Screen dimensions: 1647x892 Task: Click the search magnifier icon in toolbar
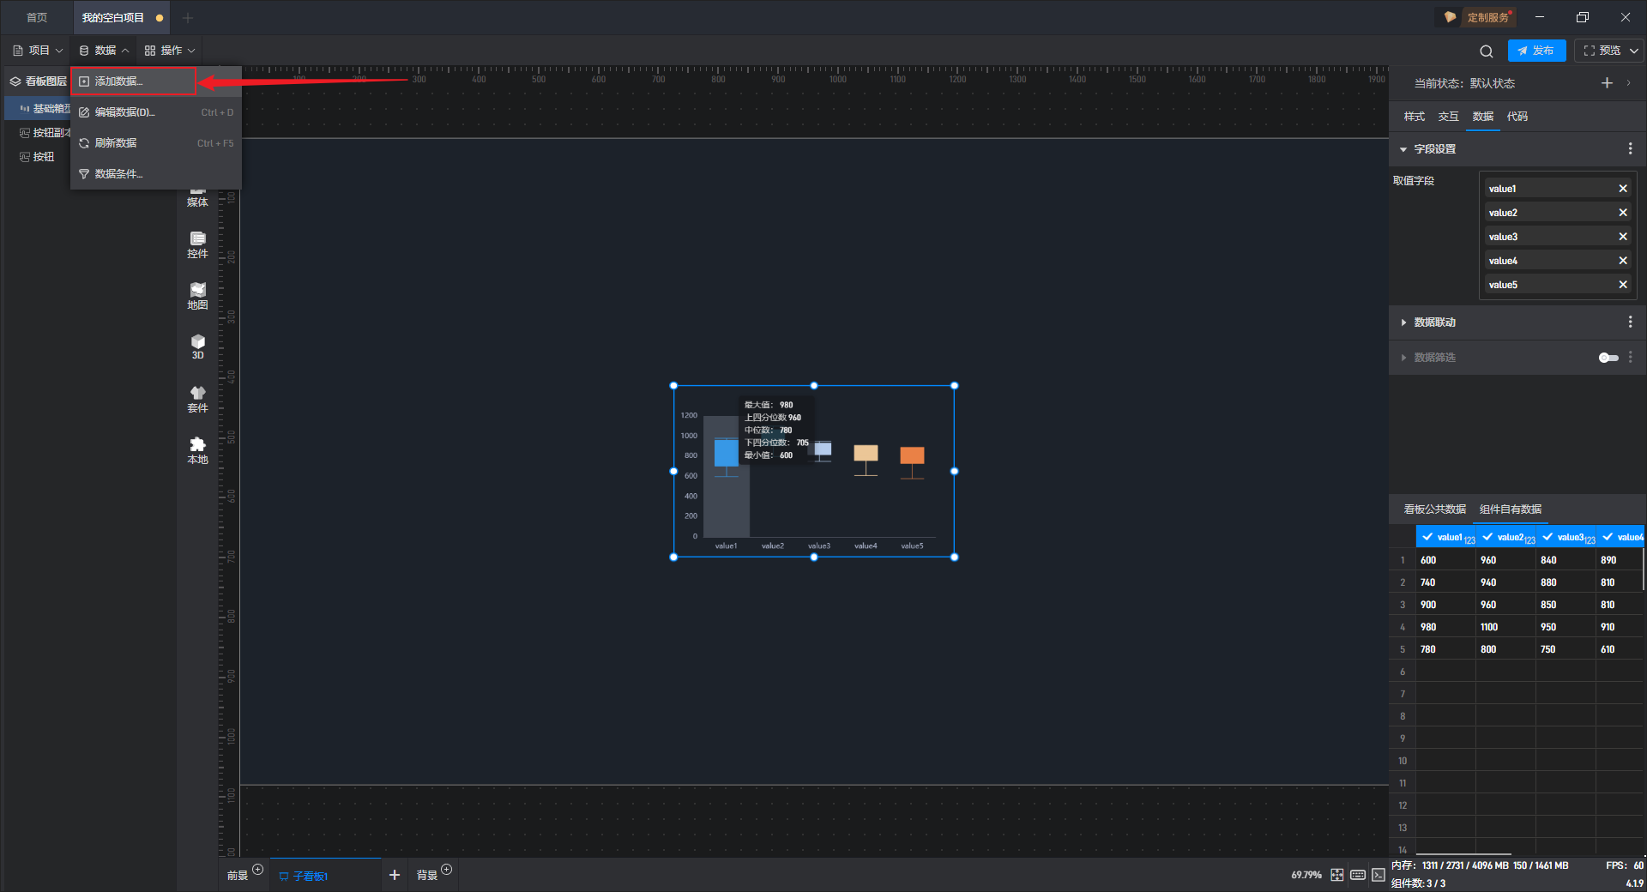1486,51
